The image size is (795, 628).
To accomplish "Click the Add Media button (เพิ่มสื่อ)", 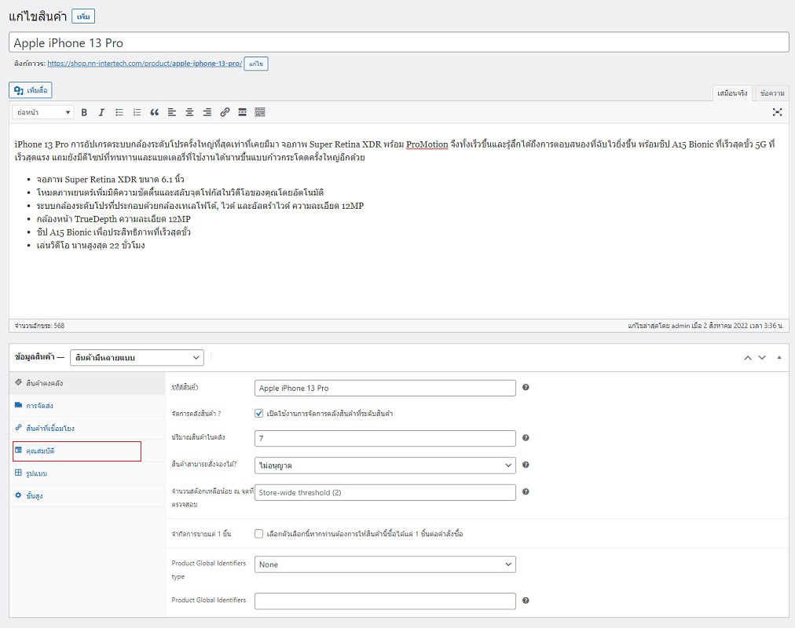I will (31, 90).
